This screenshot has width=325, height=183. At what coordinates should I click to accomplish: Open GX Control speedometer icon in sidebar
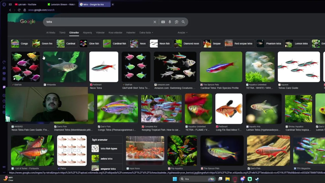click(4, 62)
